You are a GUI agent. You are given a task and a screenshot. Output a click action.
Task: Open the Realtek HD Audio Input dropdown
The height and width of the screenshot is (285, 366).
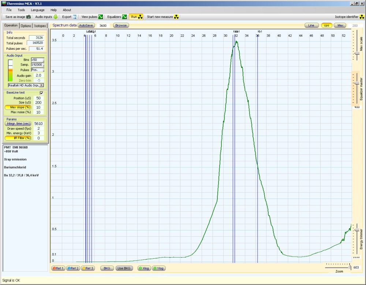[x=26, y=85]
